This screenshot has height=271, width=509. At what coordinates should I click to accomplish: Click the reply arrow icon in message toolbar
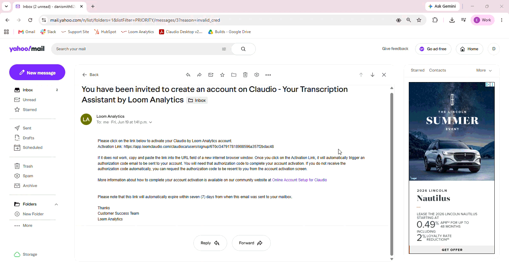[188, 75]
